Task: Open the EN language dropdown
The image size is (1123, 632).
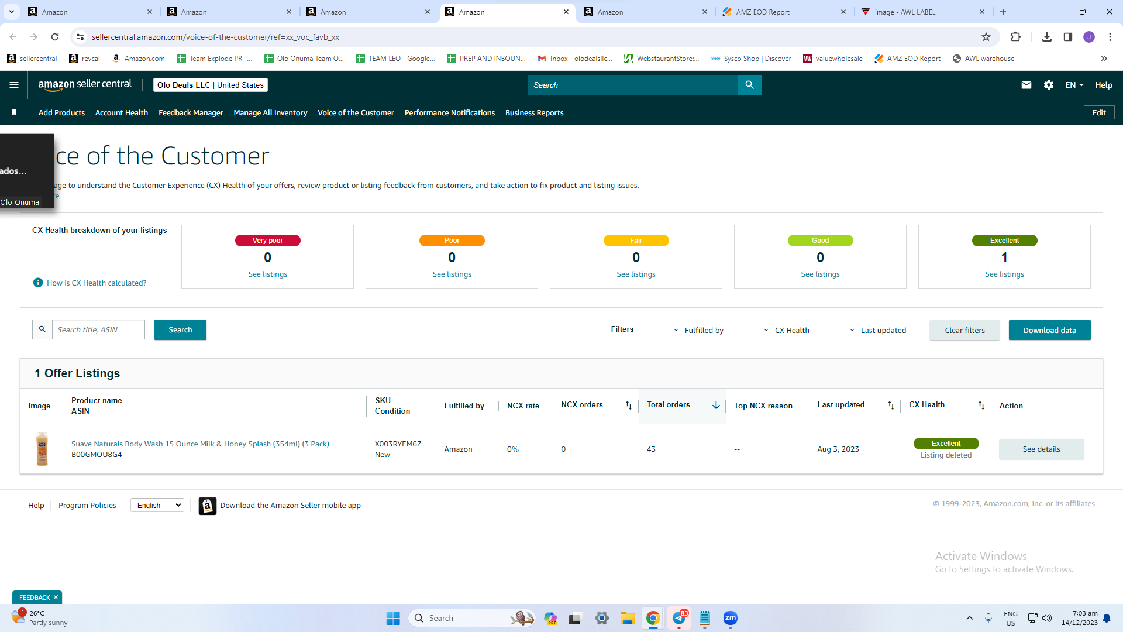Action: tap(1074, 85)
